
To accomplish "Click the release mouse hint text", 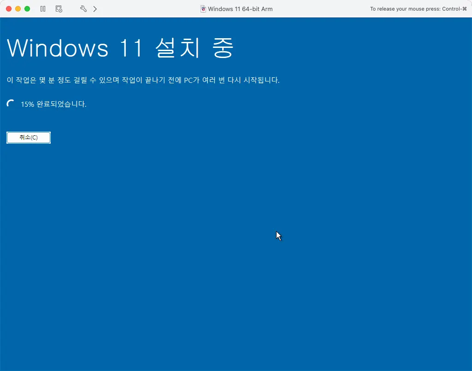I will coord(405,9).
